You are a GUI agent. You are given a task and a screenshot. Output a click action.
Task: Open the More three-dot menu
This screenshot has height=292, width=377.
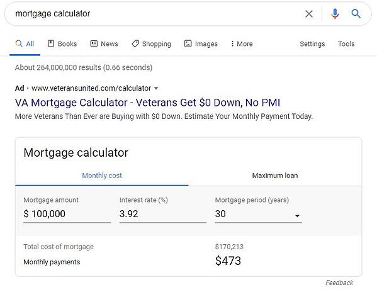242,44
